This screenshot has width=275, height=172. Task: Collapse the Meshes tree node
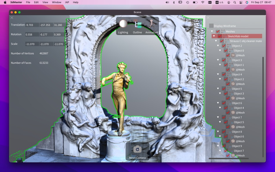point(212,31)
